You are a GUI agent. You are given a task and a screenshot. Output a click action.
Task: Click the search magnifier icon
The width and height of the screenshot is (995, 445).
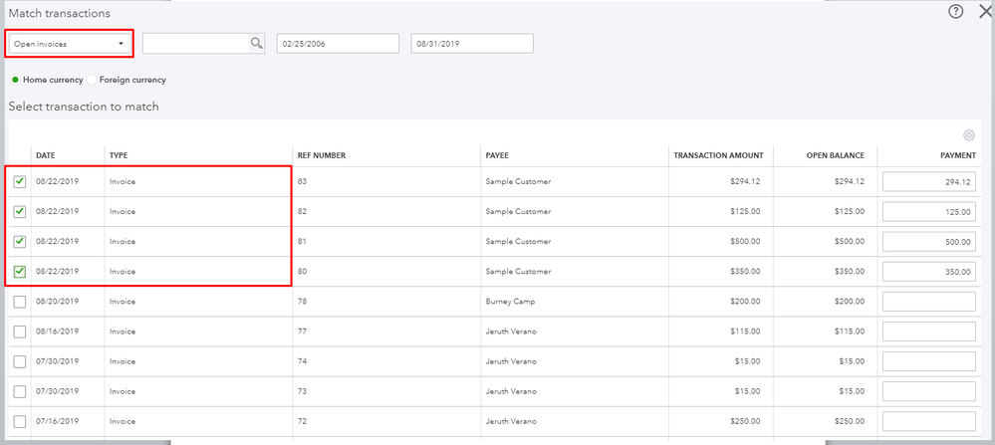pyautogui.click(x=256, y=43)
